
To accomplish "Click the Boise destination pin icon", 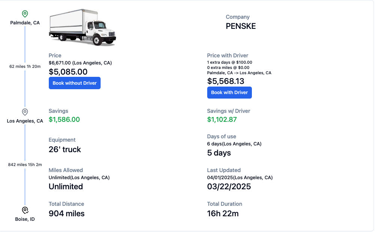I will point(25,210).
